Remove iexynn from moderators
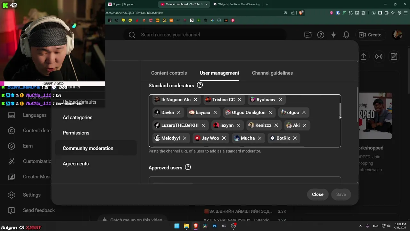The height and width of the screenshot is (231, 410). 238,125
